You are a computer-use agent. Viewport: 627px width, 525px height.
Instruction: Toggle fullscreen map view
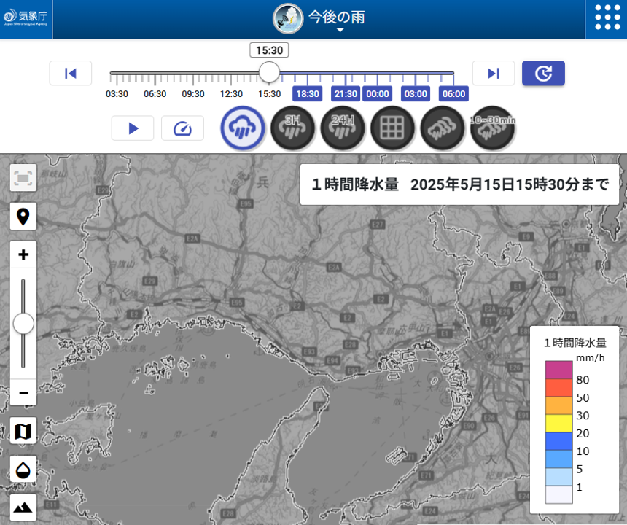(23, 177)
